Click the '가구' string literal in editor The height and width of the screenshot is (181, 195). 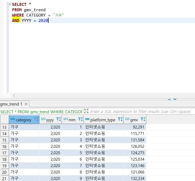coord(58,15)
